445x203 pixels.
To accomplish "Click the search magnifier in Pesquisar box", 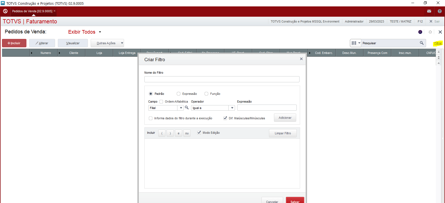I will coord(422,43).
